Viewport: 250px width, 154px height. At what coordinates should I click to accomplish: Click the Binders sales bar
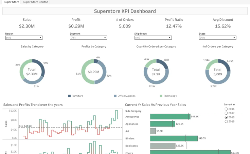point(174,138)
